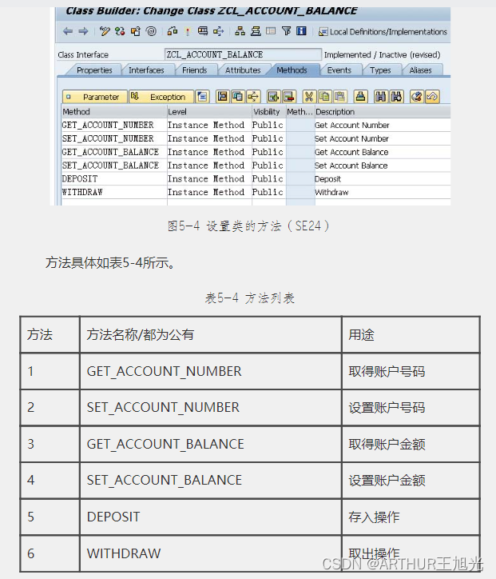
Task: Click the Where-Used List icon
Action: coord(218,31)
